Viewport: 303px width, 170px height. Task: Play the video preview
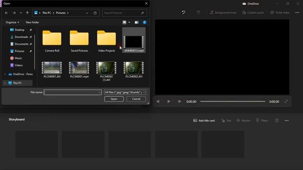pyautogui.click(x=169, y=102)
